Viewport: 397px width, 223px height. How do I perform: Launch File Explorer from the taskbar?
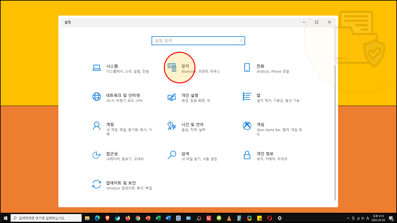tap(87, 218)
